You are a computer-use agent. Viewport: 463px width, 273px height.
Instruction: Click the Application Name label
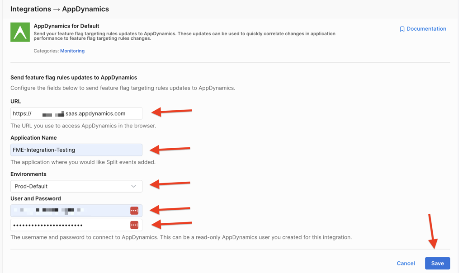(33, 138)
